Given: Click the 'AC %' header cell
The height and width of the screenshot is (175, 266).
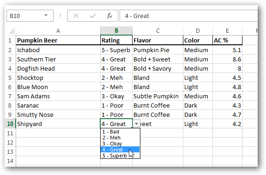Looking at the screenshot, I should coord(228,40).
